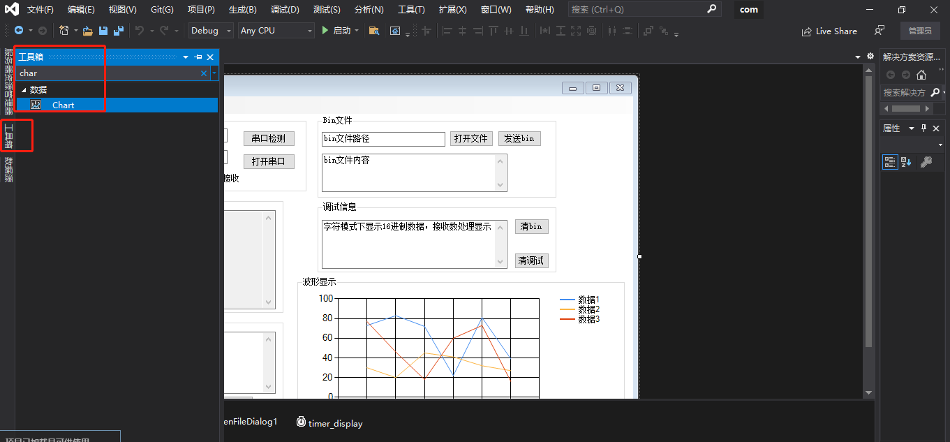Click the Navigate Backward arrow icon
This screenshot has height=442, width=950.
click(x=19, y=31)
